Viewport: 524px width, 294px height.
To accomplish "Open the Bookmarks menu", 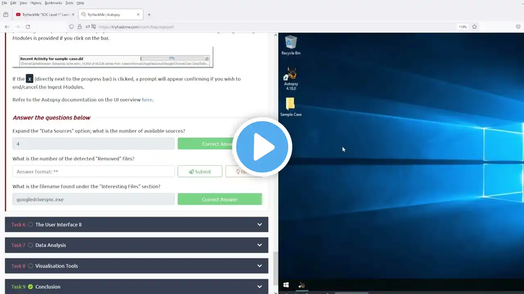I will click(x=54, y=3).
